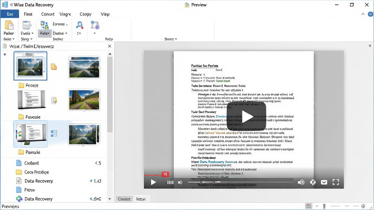The image size is (374, 210).
Task: Click the Paler clipboard icon in ribbon
Action: 9,26
